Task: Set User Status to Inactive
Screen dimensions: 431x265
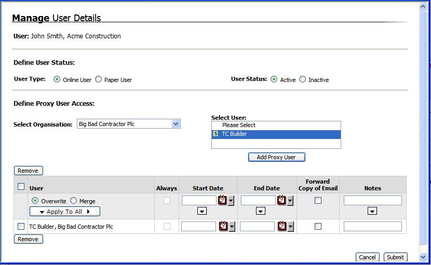Action: pyautogui.click(x=302, y=79)
